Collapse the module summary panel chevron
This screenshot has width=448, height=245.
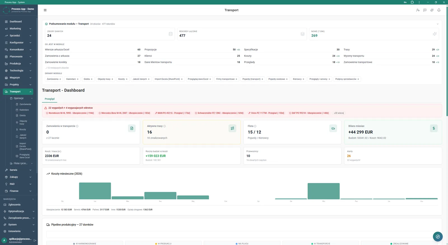[x=438, y=24]
